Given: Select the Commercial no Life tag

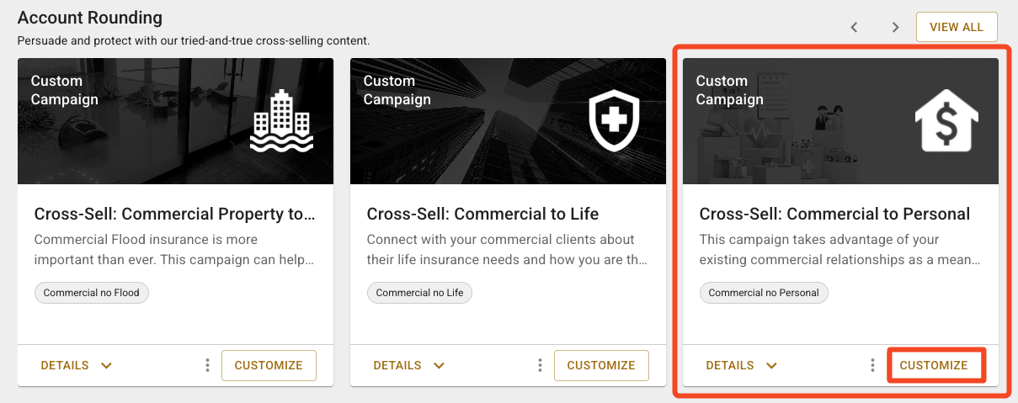Looking at the screenshot, I should point(419,293).
